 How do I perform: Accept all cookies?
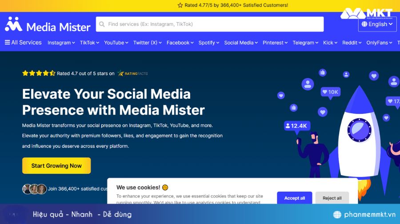[x=295, y=198]
